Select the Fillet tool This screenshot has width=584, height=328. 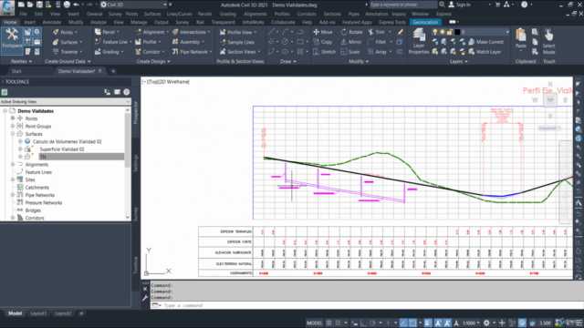click(377, 42)
